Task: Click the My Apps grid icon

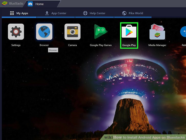Action: 12,13
